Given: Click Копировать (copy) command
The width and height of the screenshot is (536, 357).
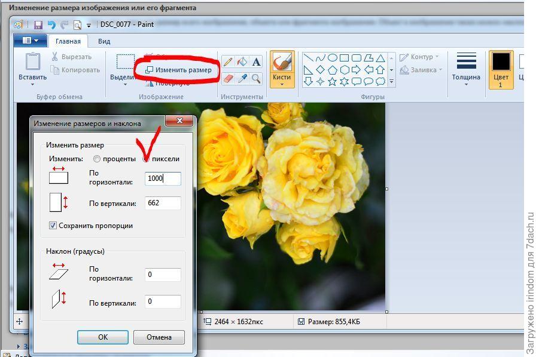Looking at the screenshot, I should tap(75, 70).
